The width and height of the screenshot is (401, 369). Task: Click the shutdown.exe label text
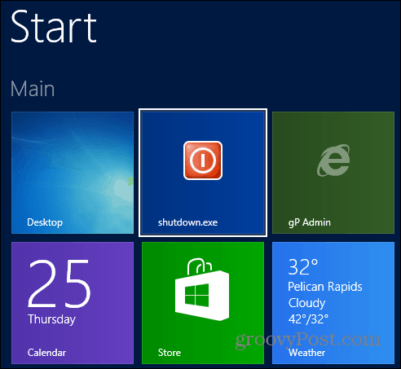(x=187, y=222)
